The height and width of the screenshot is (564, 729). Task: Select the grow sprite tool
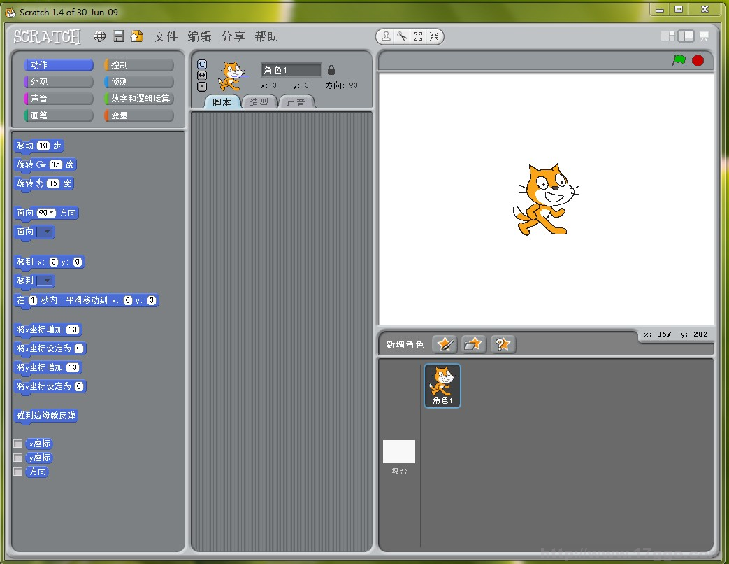[418, 37]
